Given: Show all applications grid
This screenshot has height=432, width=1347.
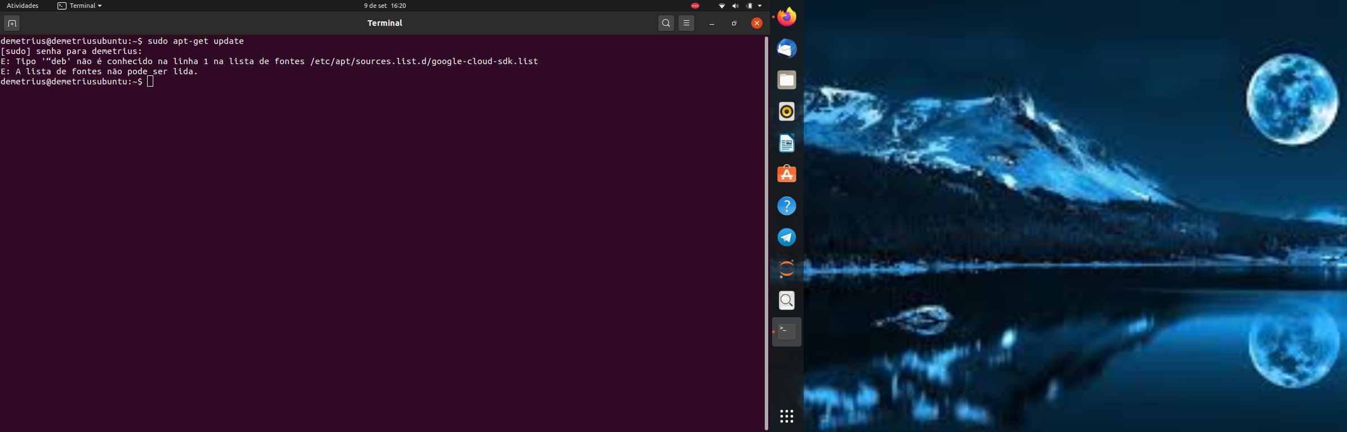Looking at the screenshot, I should tap(787, 416).
